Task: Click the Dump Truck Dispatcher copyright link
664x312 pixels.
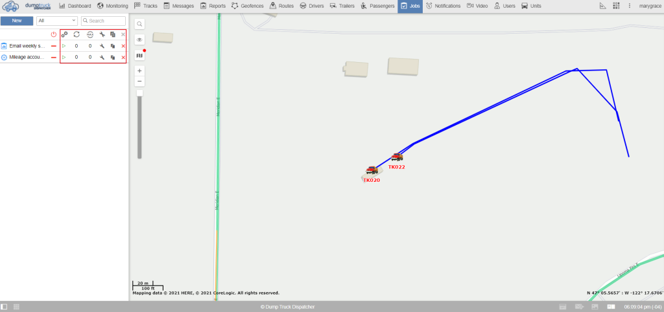Action: (x=287, y=307)
